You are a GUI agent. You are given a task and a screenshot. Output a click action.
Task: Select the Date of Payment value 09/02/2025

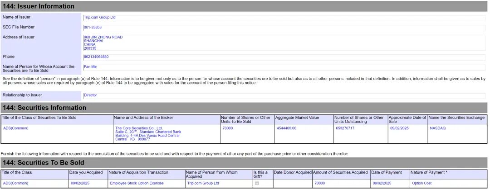tap(382, 184)
